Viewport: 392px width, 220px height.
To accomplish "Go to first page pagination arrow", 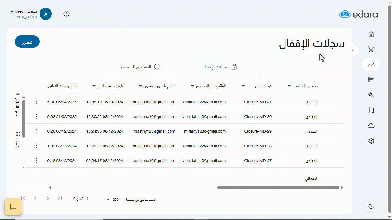I will pyautogui.click(x=60, y=199).
